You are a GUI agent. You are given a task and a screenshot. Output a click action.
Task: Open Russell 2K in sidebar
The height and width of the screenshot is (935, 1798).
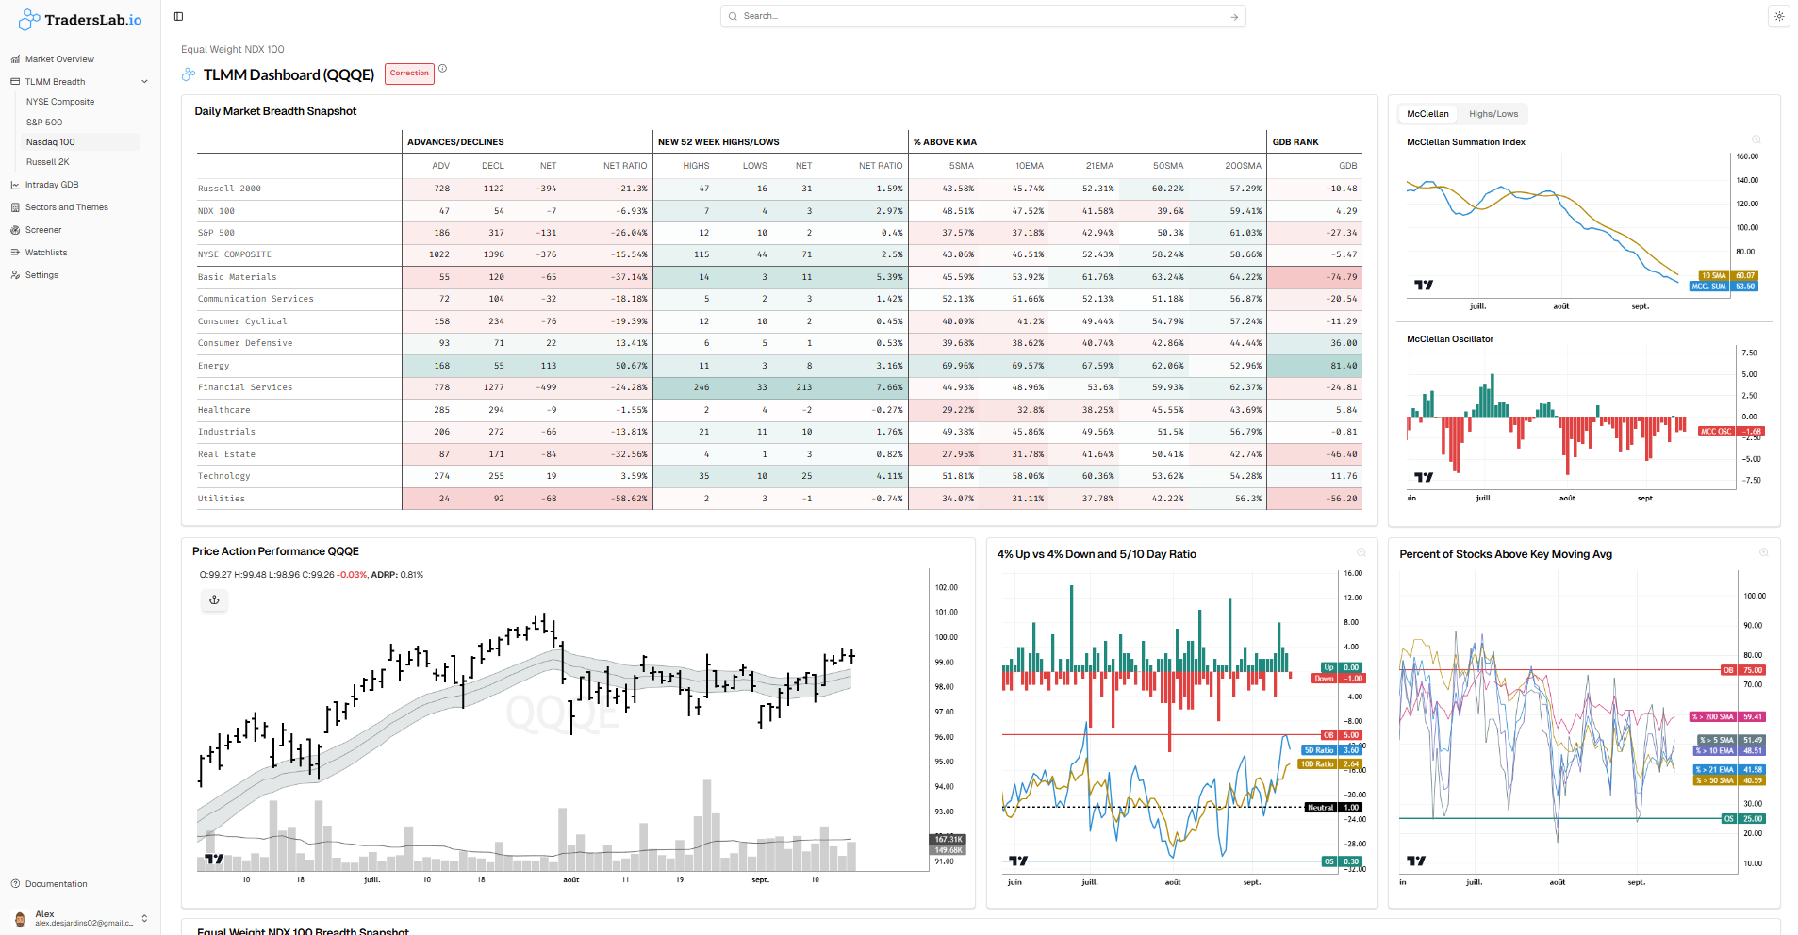[x=48, y=162]
